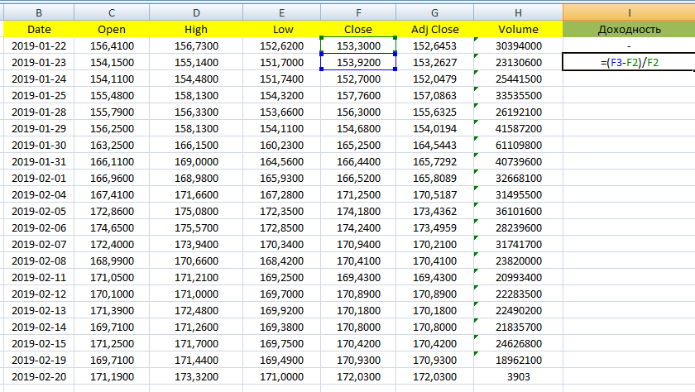Viewport: 695px width, 392px height.
Task: Select Volume value 3903
Action: 518,376
